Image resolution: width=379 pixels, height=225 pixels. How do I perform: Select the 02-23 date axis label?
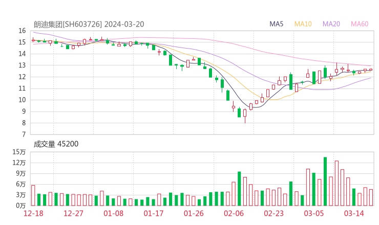273,213
